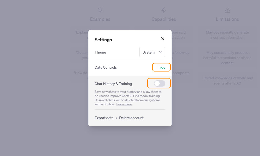
Task: Hide the Data Controls section
Action: coord(161,67)
